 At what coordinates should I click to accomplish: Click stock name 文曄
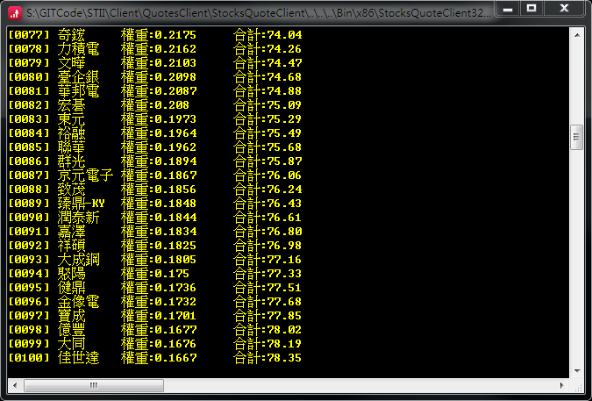click(71, 62)
